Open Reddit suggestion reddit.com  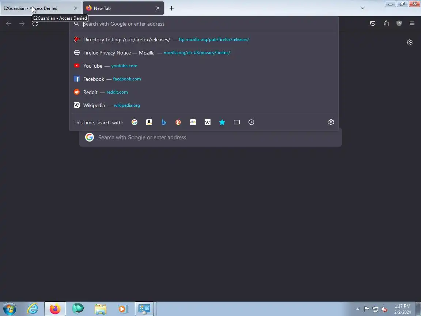[x=204, y=92]
